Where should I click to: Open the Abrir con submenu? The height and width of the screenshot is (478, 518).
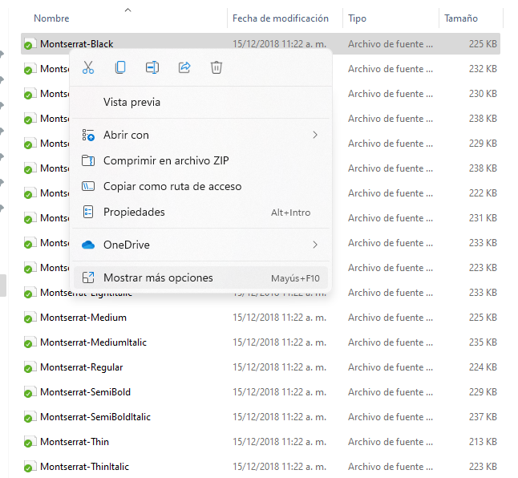tap(200, 135)
